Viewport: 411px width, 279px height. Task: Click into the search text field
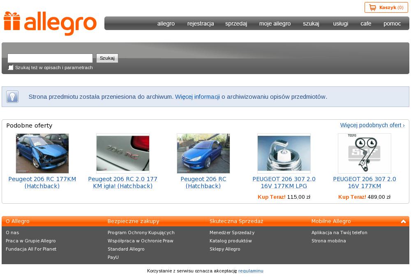[50, 58]
